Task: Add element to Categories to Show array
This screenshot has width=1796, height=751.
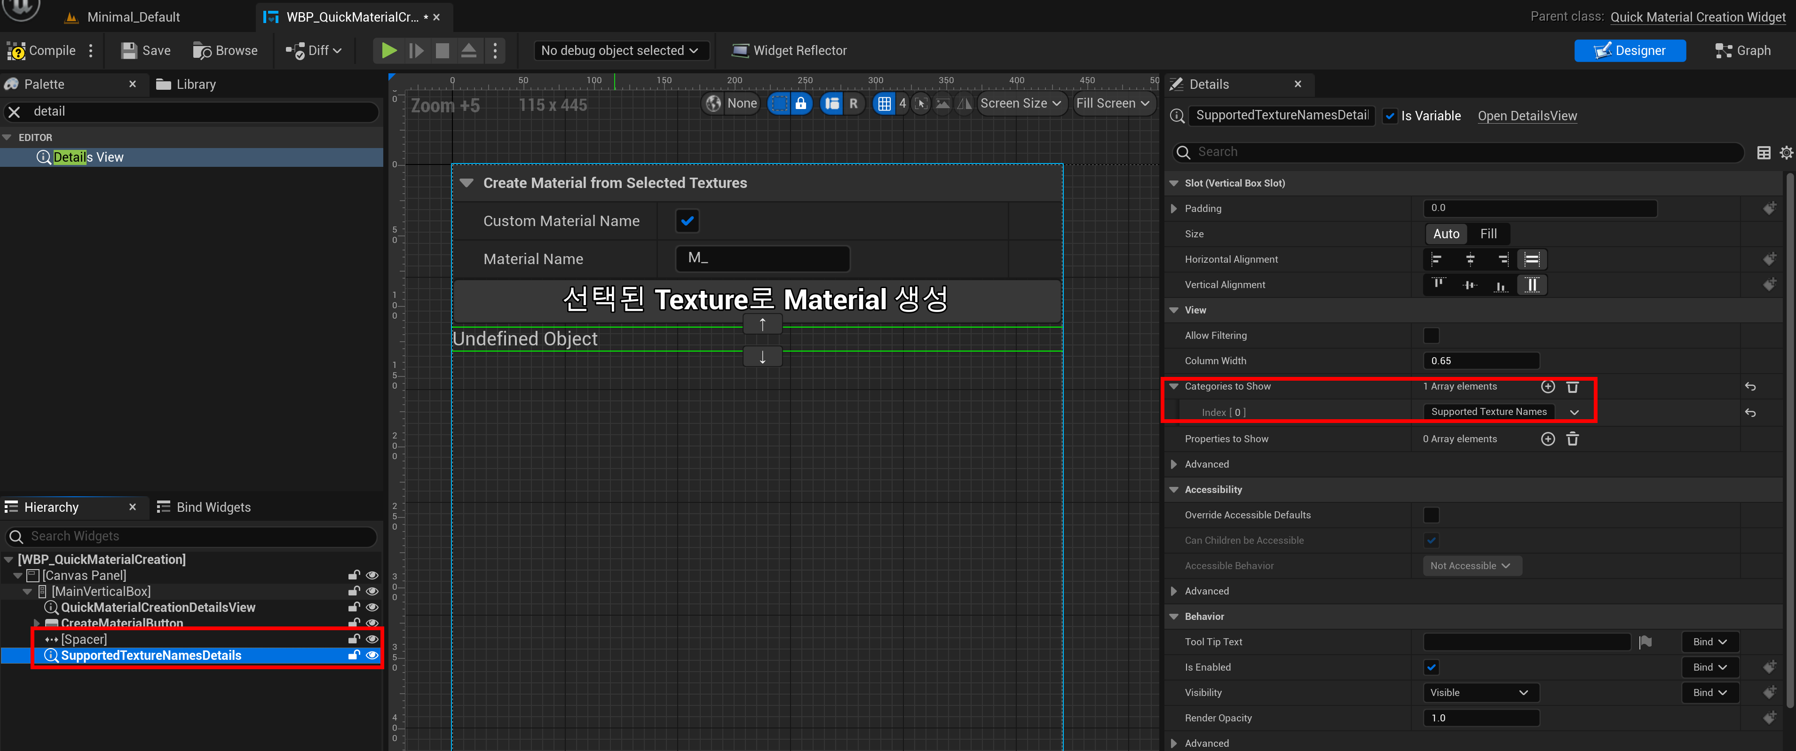Action: [x=1547, y=387]
